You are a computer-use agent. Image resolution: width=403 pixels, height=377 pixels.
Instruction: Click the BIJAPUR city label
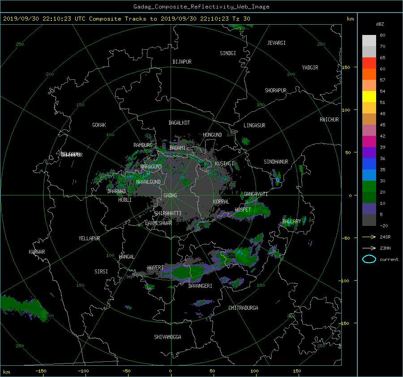coord(182,62)
